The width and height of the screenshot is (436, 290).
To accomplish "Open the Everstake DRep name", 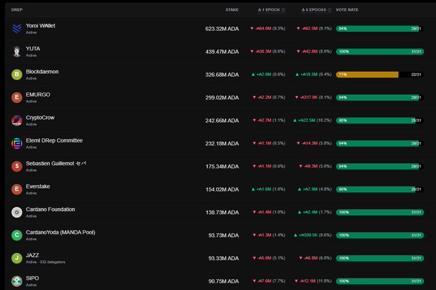I will click(38, 186).
